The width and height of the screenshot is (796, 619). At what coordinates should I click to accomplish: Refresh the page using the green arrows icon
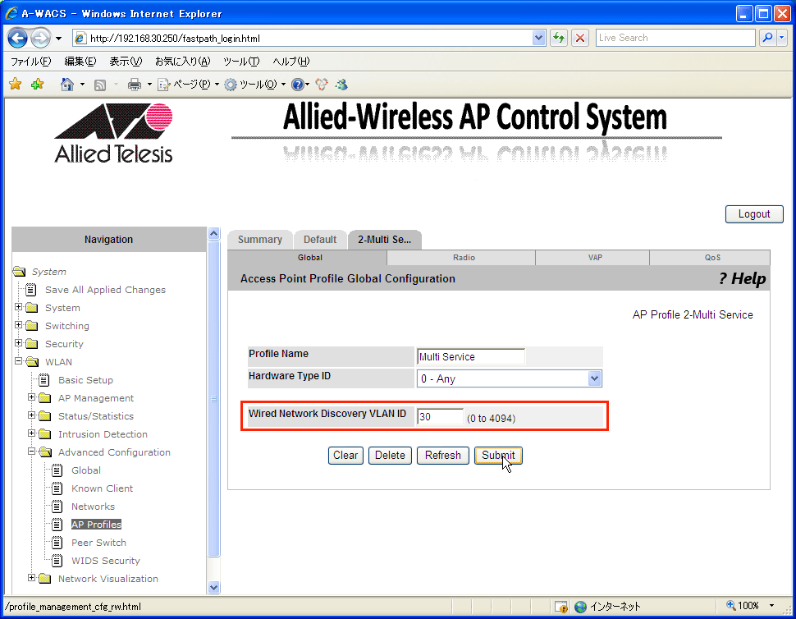point(559,38)
